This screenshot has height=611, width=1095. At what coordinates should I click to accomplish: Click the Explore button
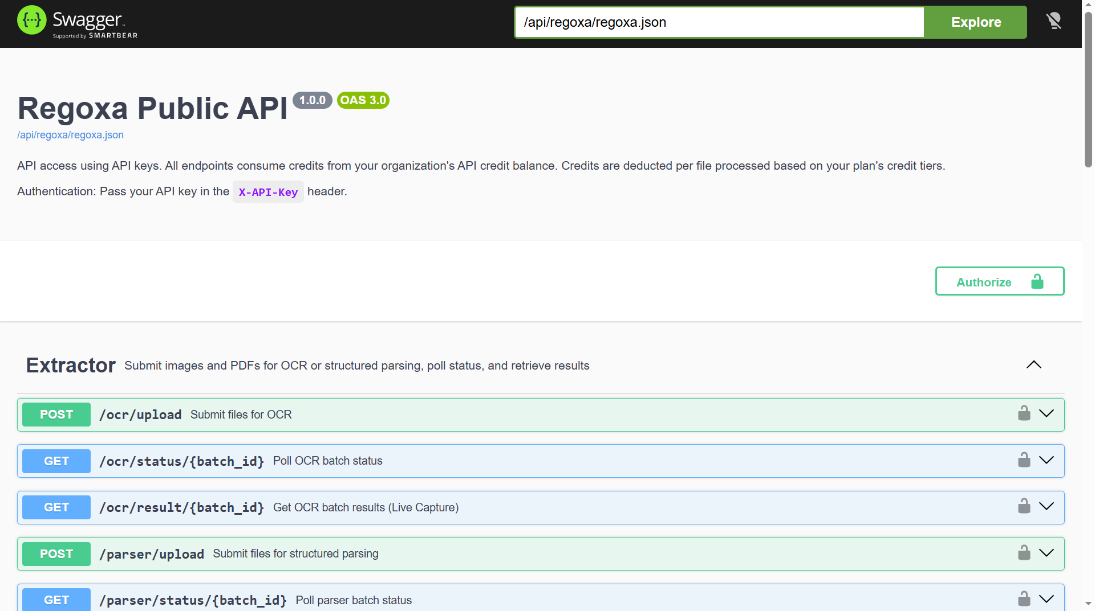click(x=976, y=22)
